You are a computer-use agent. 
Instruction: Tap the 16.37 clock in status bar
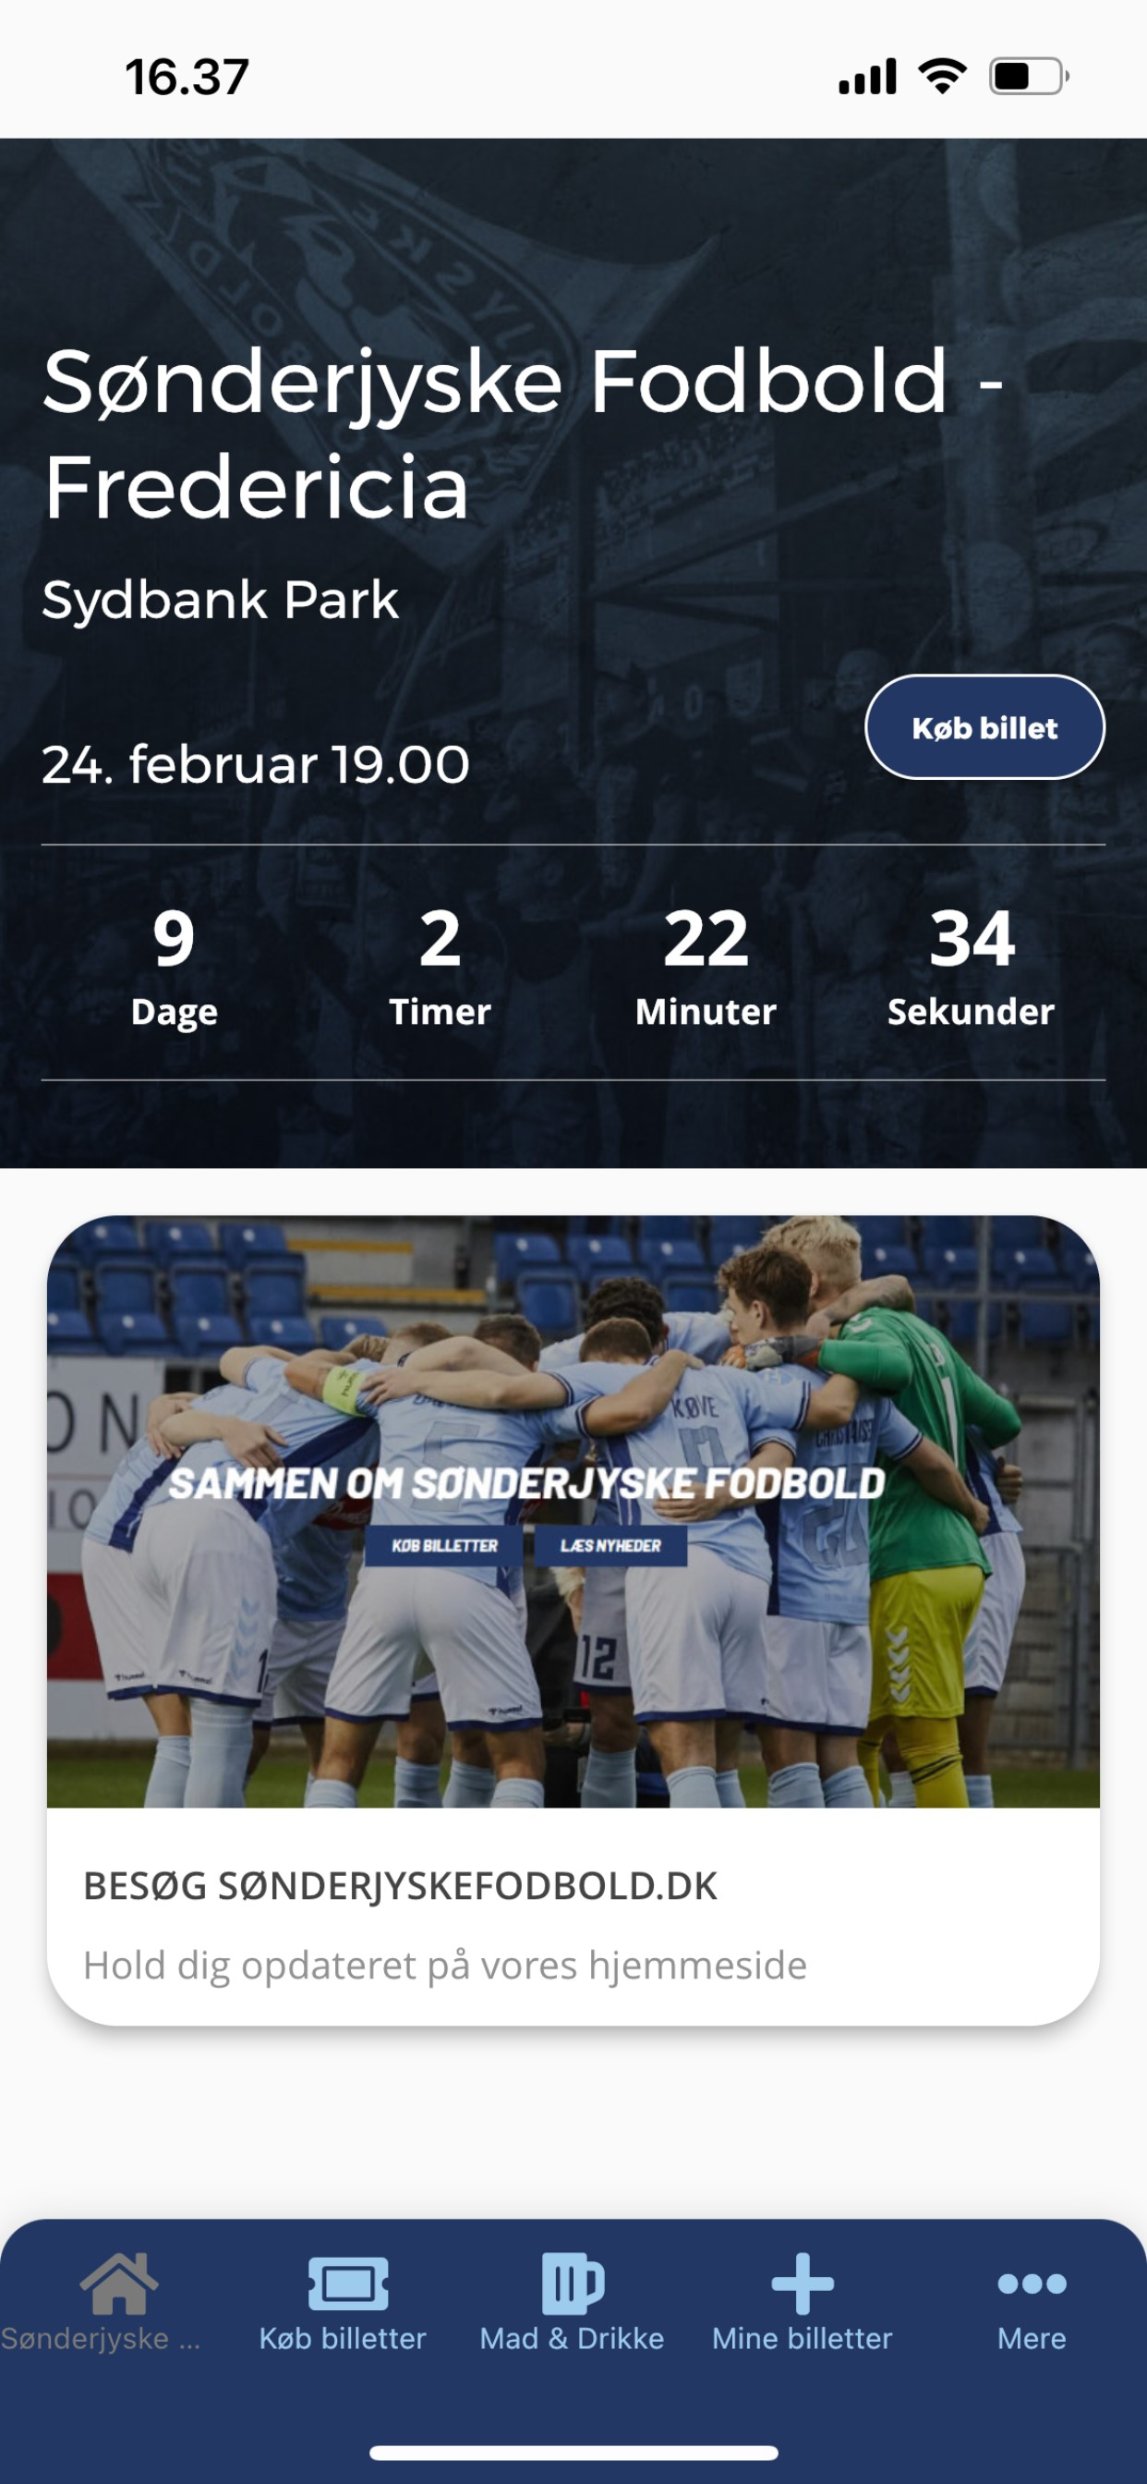point(187,77)
